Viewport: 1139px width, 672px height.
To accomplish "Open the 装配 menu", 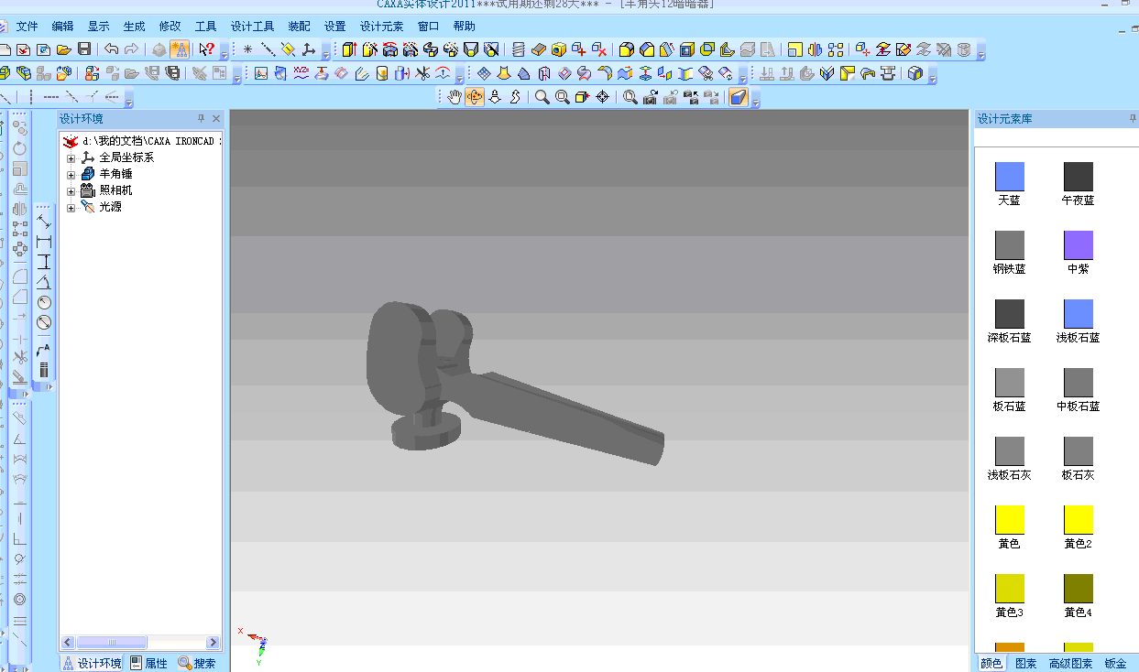I will [299, 27].
